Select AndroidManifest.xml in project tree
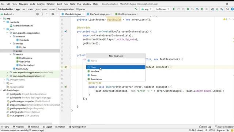Viewport: 234px width, 132px height. tap(23, 26)
